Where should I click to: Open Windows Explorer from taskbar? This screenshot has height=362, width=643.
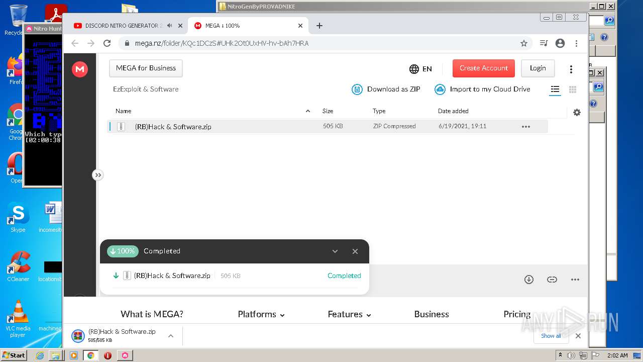pos(55,355)
